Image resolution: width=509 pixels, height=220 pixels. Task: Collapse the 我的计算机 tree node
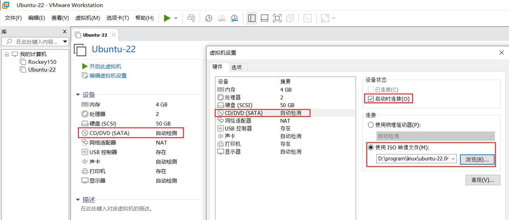(x=7, y=54)
